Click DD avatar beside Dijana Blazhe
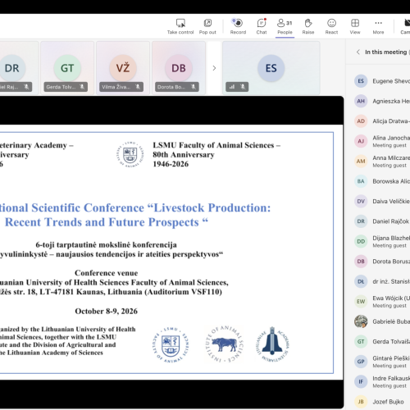Image resolution: width=410 pixels, height=410 pixels. [x=361, y=241]
